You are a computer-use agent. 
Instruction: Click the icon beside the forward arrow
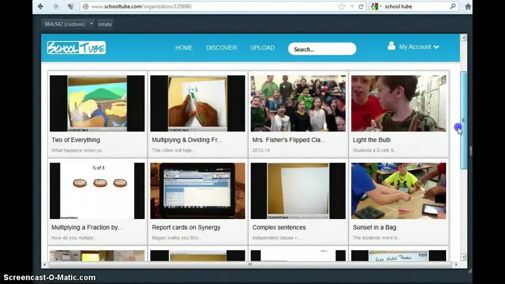click(x=71, y=6)
